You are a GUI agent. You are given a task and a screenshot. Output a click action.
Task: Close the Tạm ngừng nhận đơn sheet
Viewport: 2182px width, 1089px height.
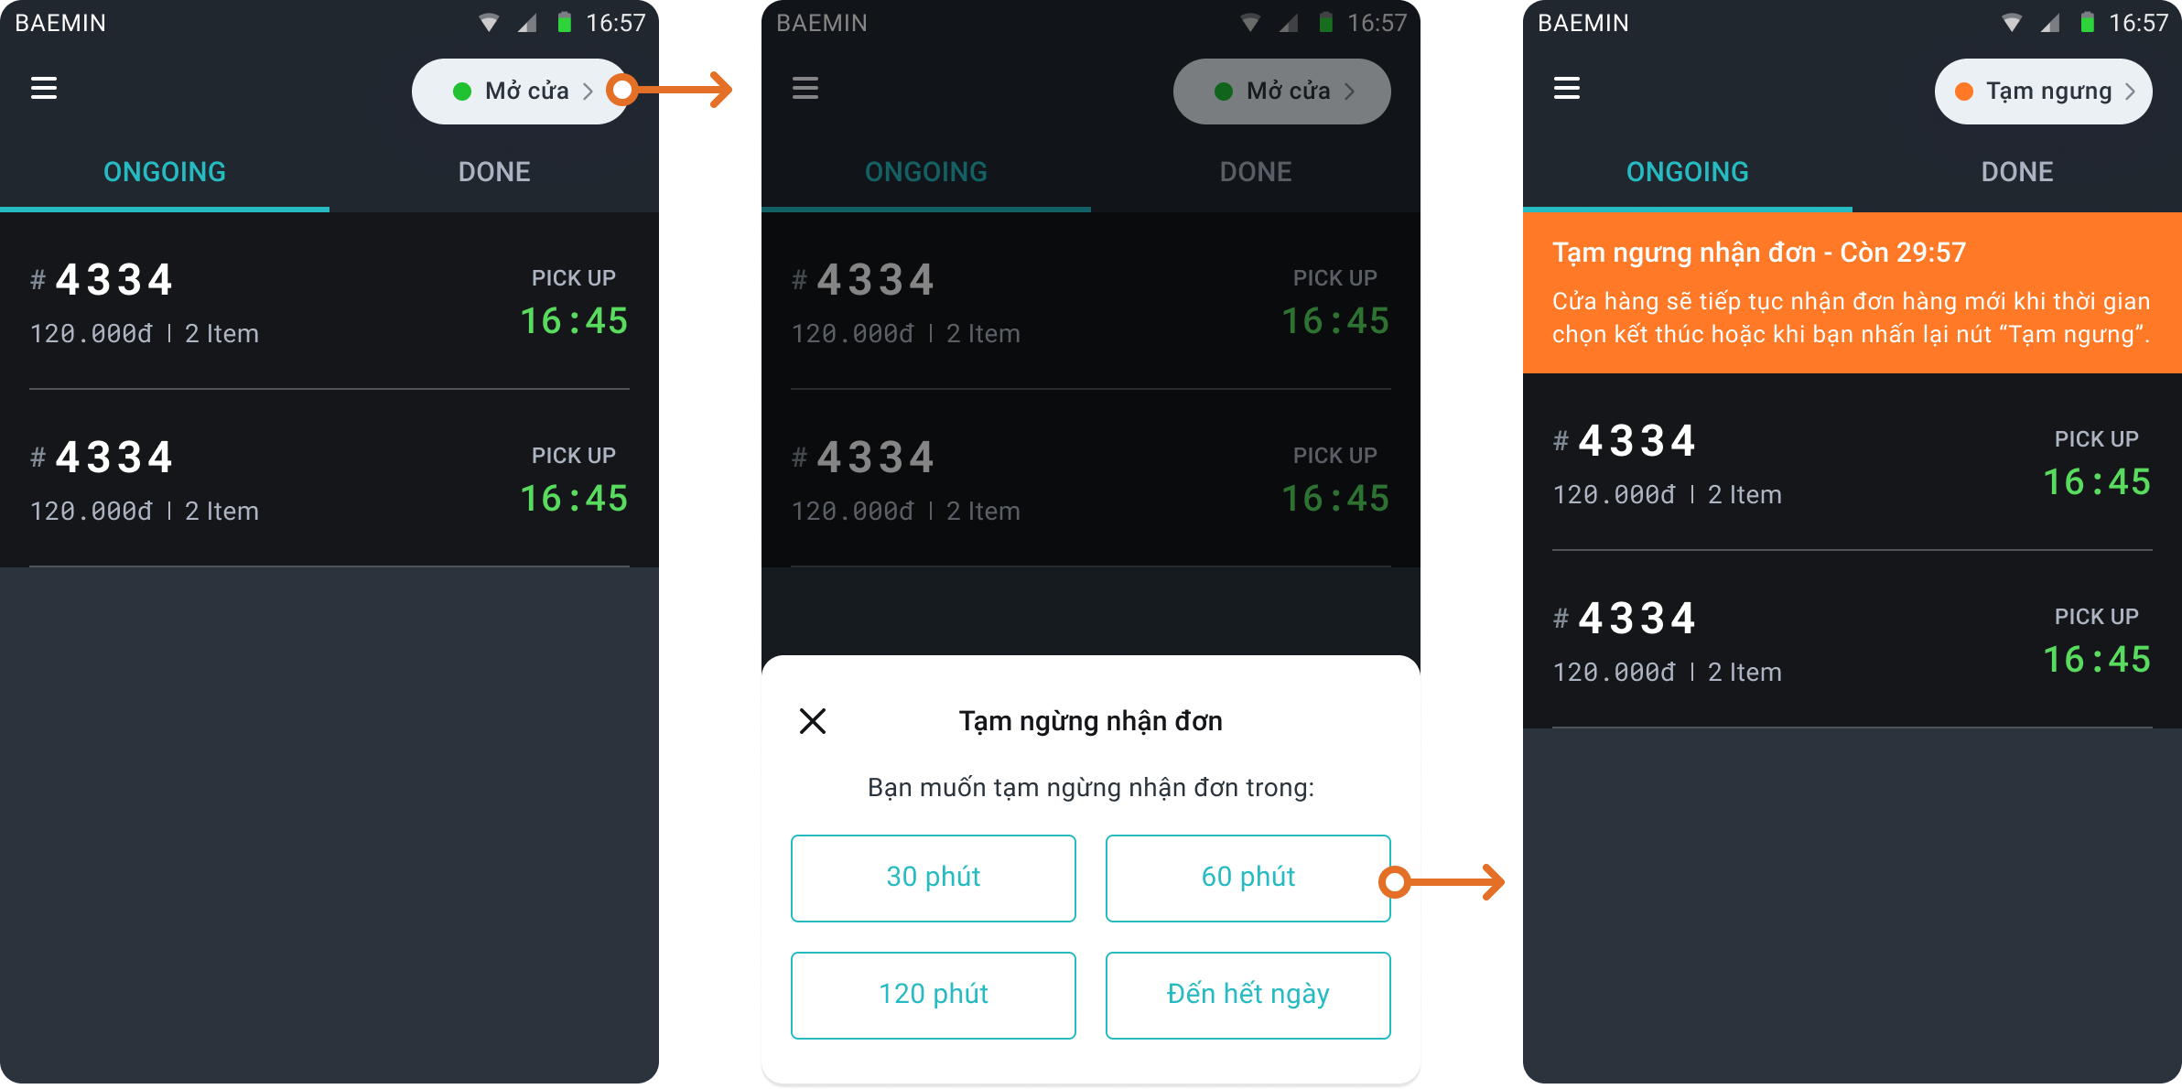click(x=813, y=721)
